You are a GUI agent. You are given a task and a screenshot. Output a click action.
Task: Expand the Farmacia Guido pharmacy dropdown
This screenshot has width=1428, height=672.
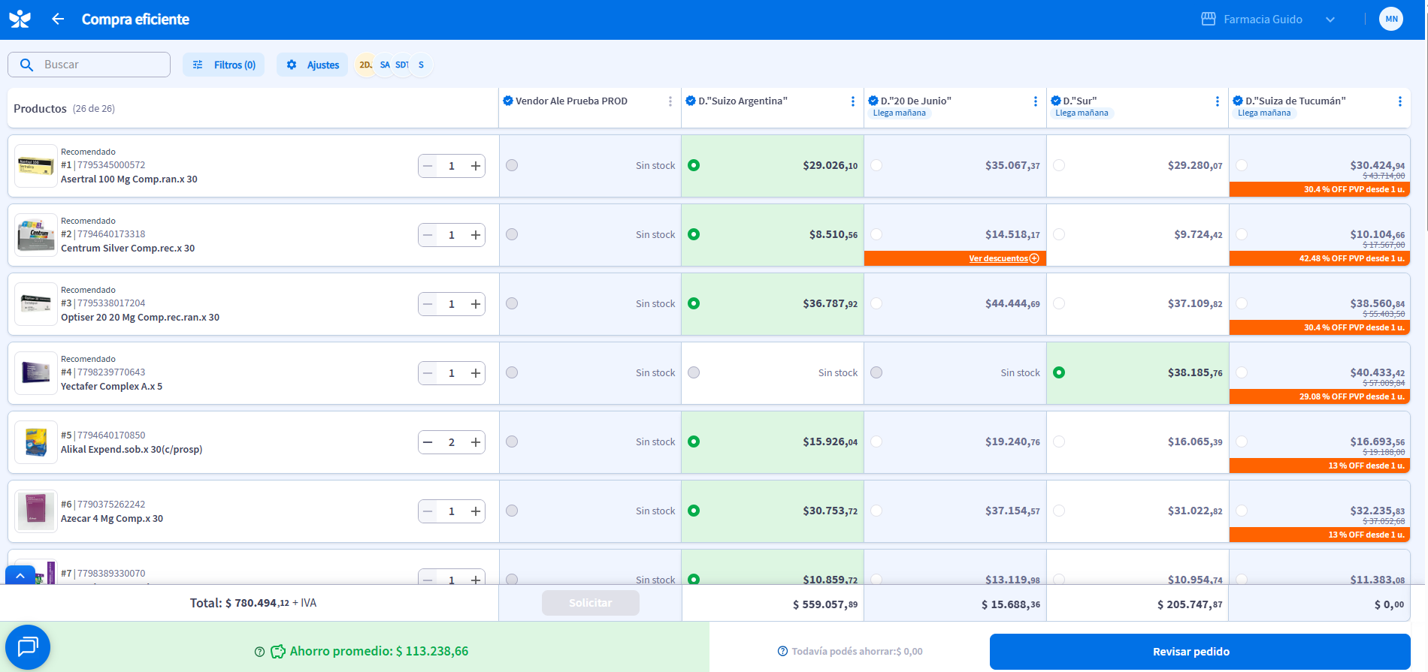[1330, 20]
